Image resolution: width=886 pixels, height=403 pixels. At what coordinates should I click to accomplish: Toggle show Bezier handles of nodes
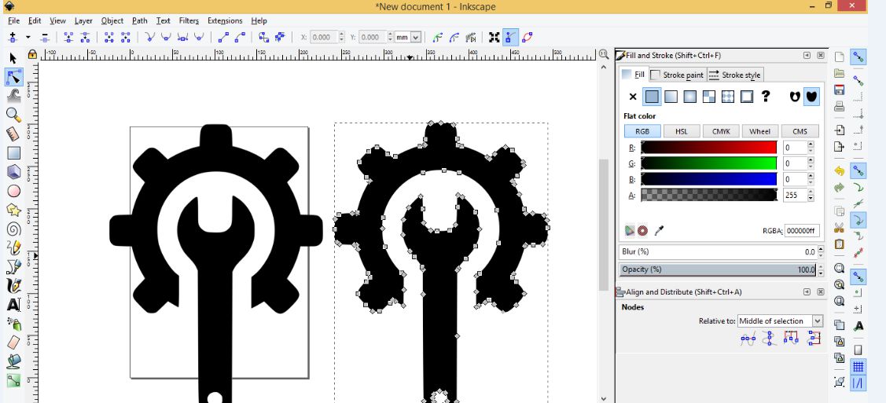[510, 37]
